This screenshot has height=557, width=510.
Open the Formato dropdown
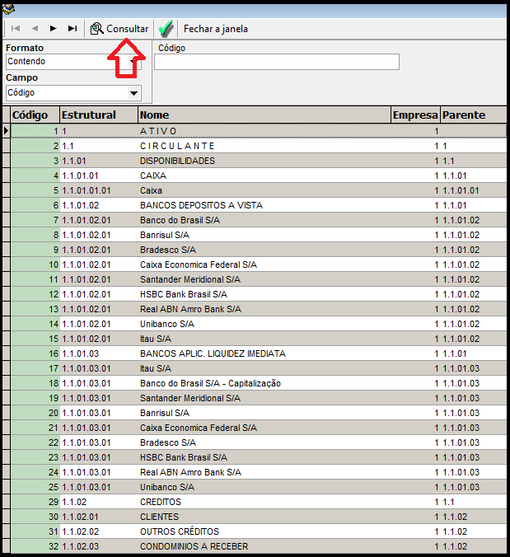(133, 62)
